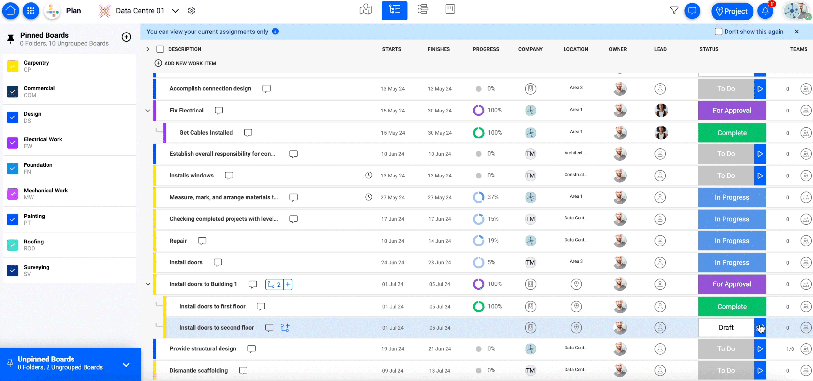Open the apps grid menu

[31, 11]
